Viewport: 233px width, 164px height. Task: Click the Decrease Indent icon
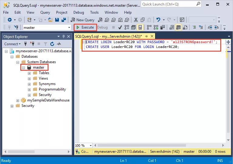tap(210, 27)
